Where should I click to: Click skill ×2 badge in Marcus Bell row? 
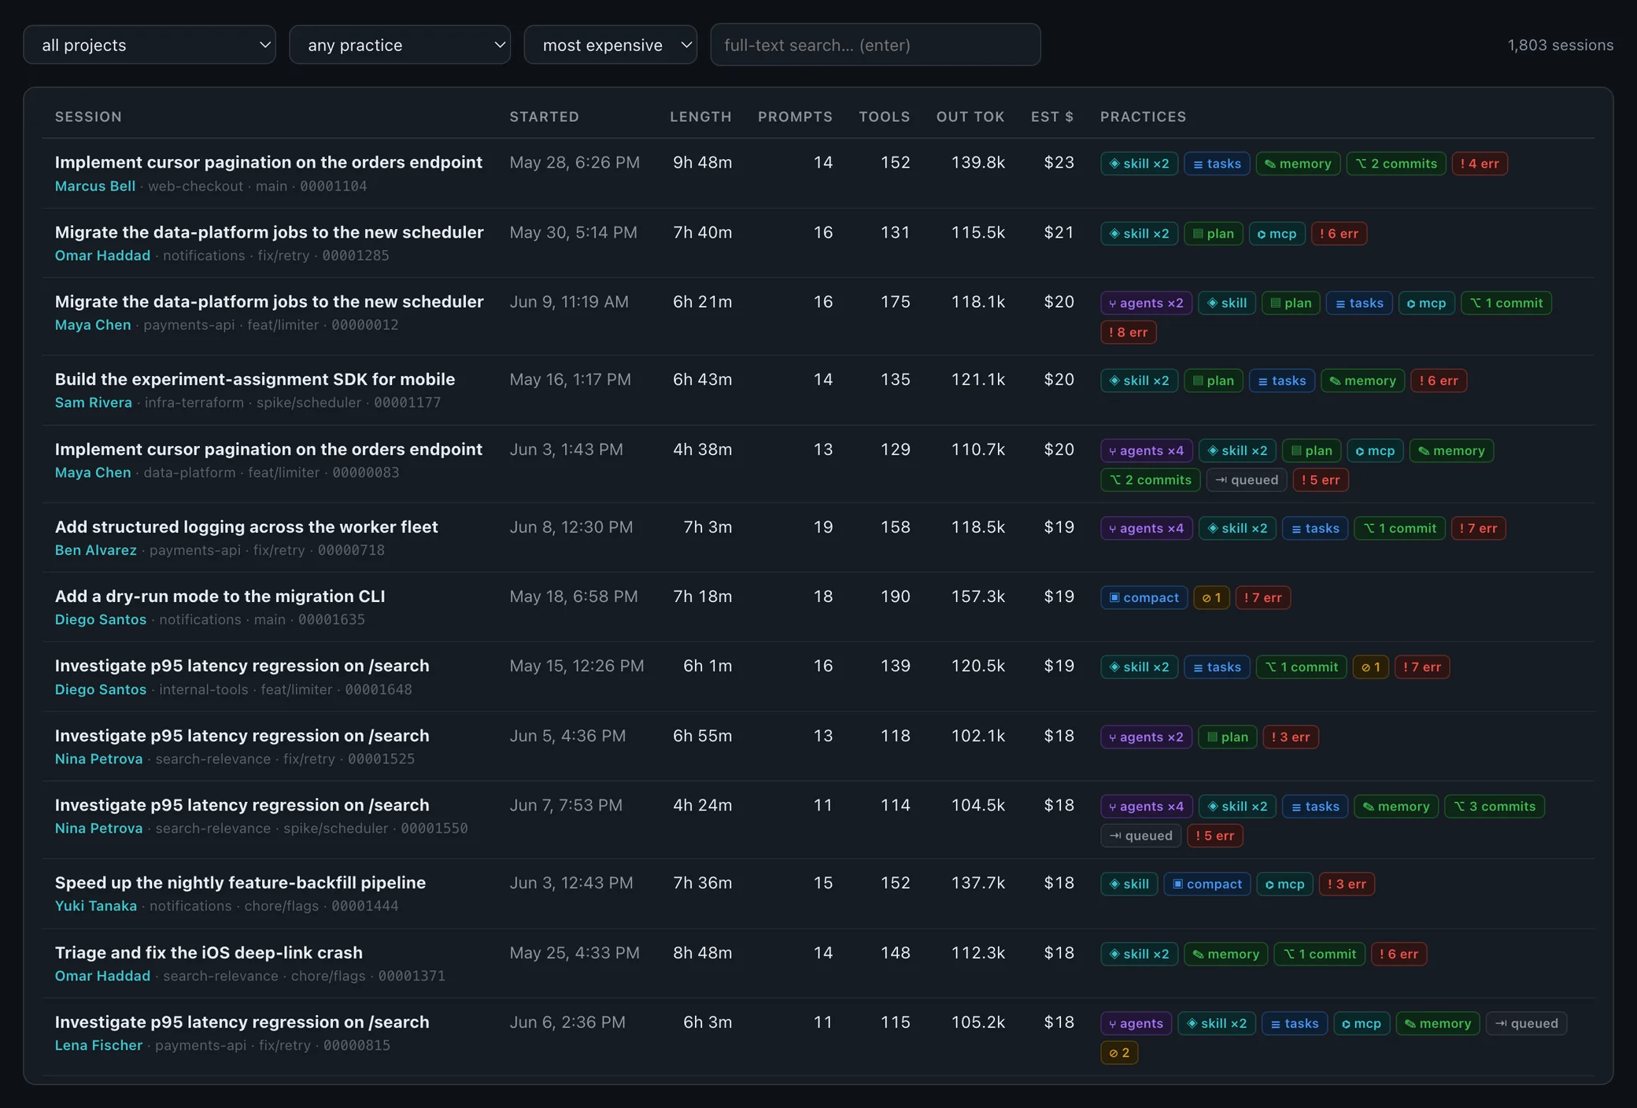click(1139, 164)
